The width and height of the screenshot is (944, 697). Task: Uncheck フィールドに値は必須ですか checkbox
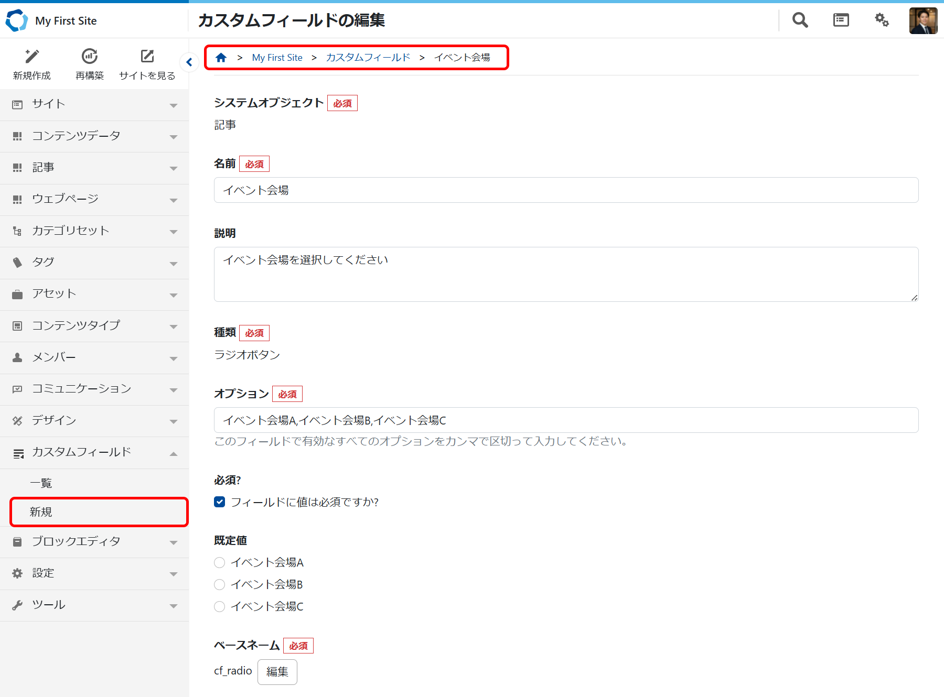pyautogui.click(x=220, y=502)
